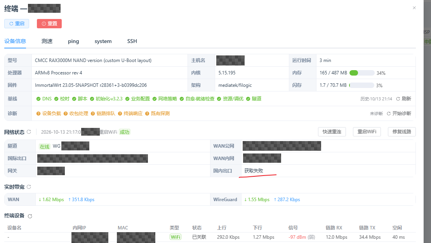431x243 pixels.
Task: Click the CMCC RAX3000M model text
Action: [93, 60]
